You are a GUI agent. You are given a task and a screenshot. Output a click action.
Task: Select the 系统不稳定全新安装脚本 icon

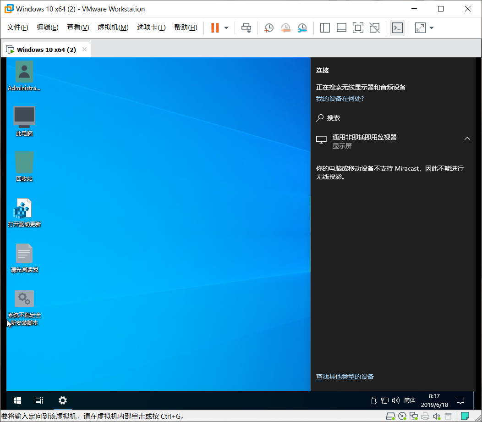(24, 308)
